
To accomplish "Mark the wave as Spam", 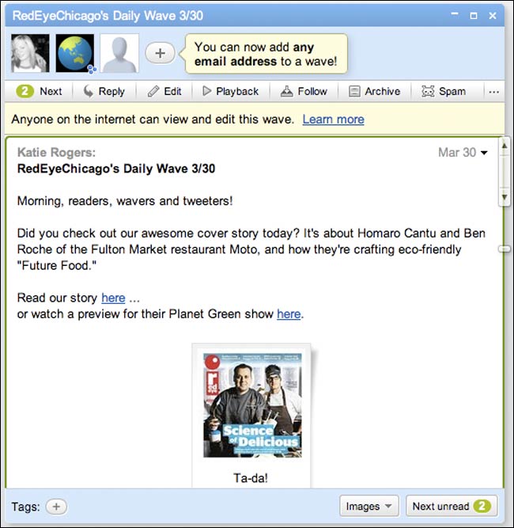I will tap(444, 91).
